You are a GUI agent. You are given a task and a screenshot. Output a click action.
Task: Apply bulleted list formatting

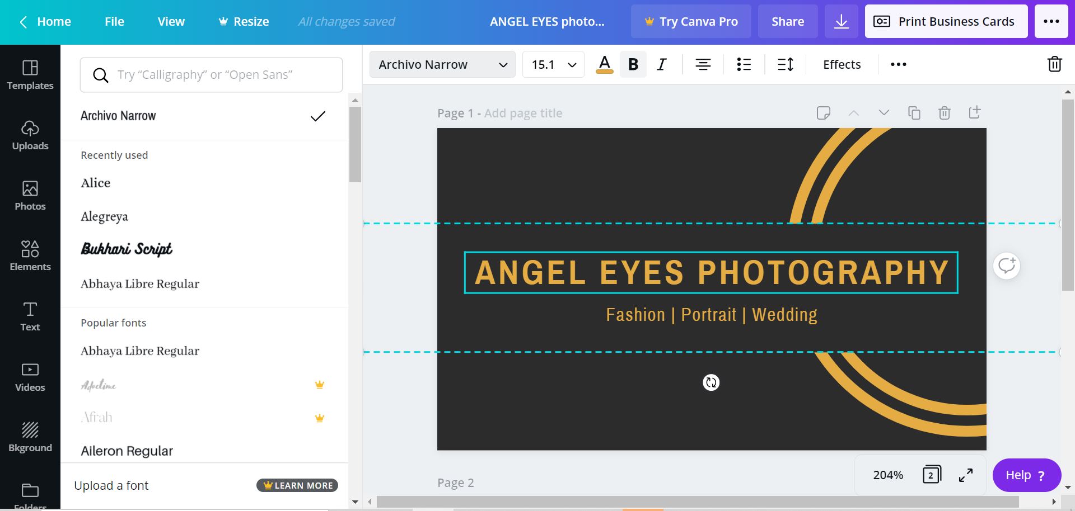click(744, 64)
